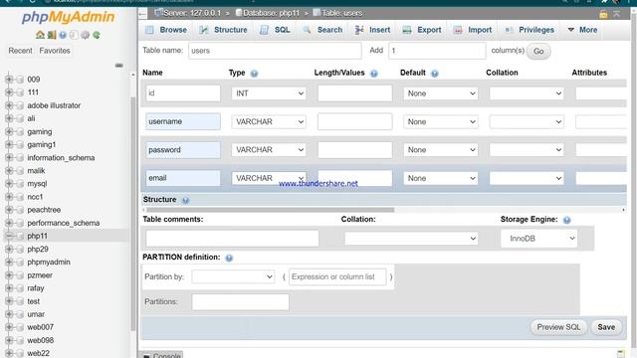
Task: Open Type dropdown for password column
Action: [269, 150]
